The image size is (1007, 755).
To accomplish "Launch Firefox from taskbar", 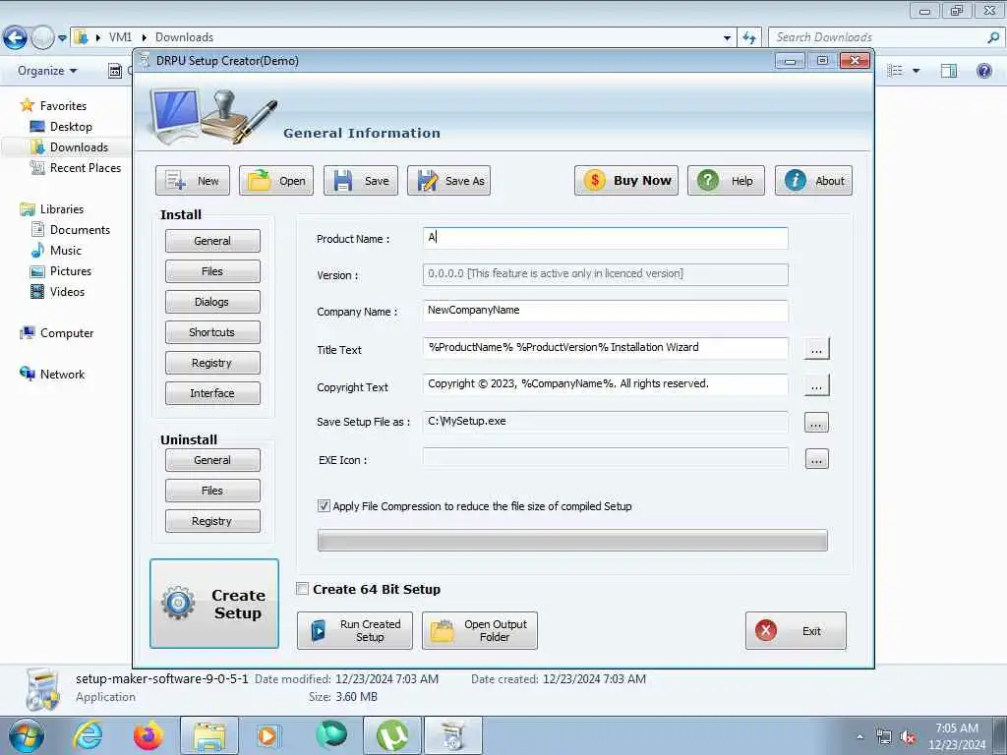I will [148, 735].
